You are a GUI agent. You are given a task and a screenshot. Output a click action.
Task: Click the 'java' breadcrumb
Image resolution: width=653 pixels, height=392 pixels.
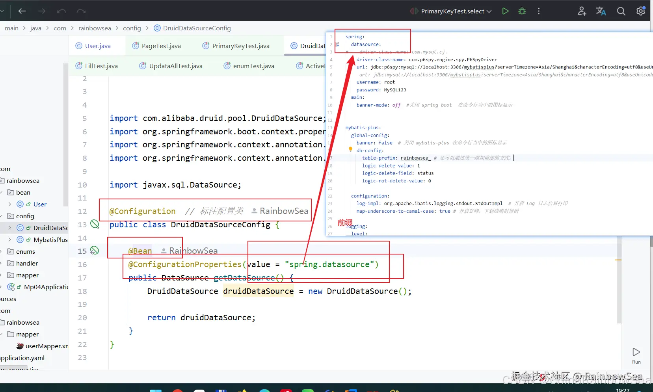click(x=36, y=28)
